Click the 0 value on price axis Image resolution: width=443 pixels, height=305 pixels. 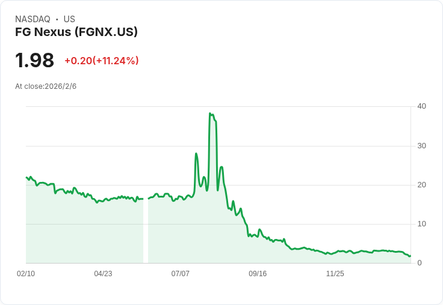point(420,263)
